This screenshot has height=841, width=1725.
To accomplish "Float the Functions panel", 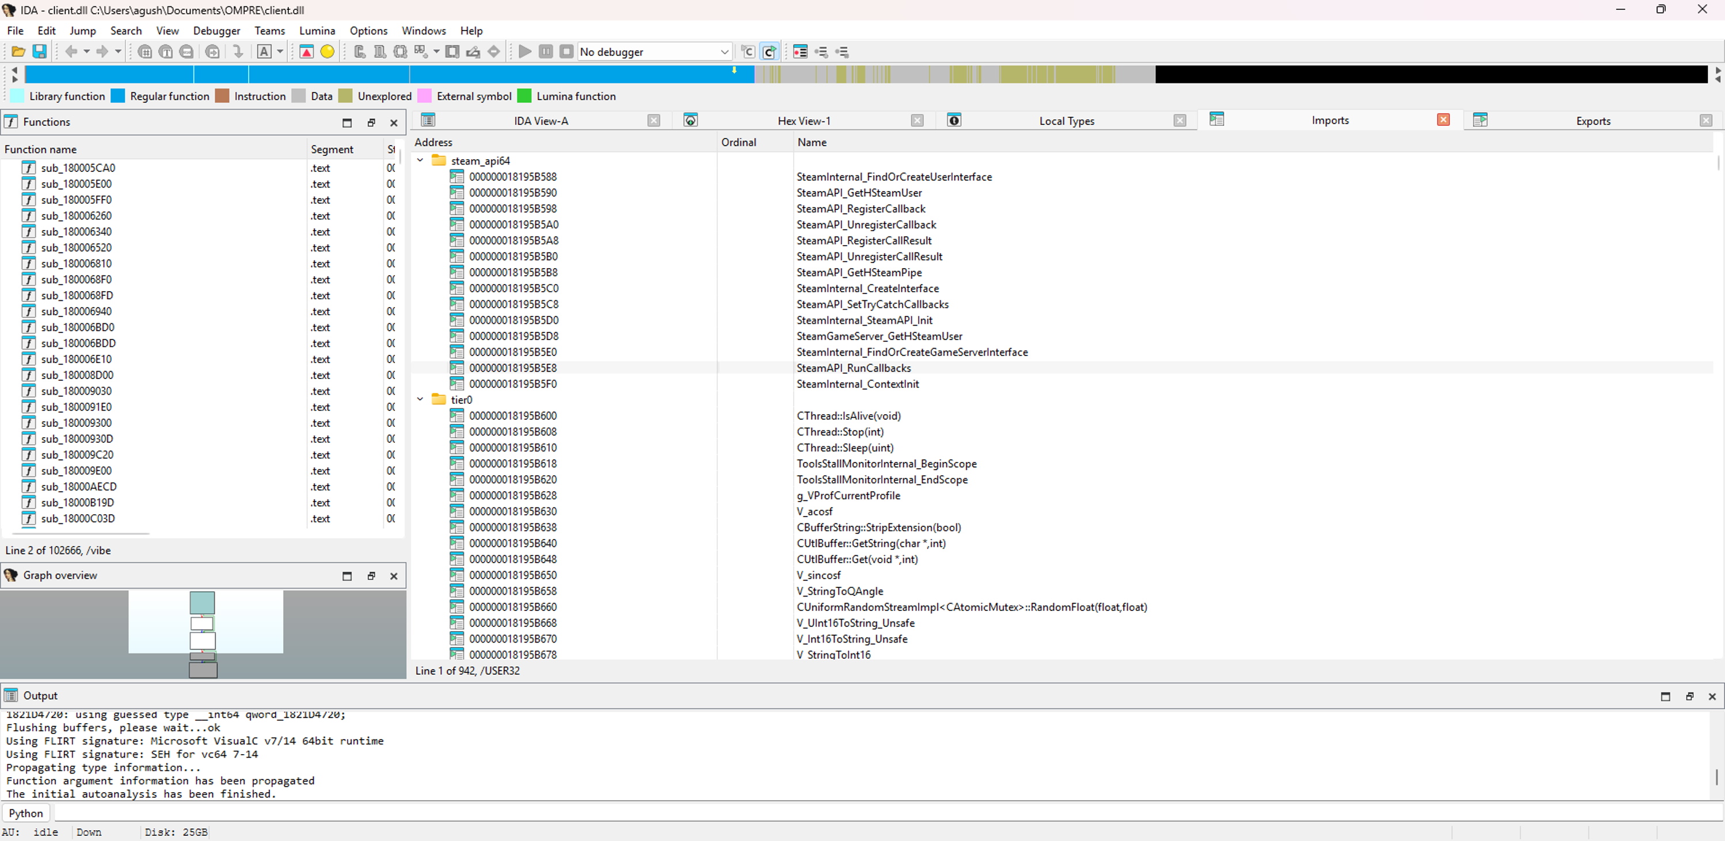I will tap(371, 123).
